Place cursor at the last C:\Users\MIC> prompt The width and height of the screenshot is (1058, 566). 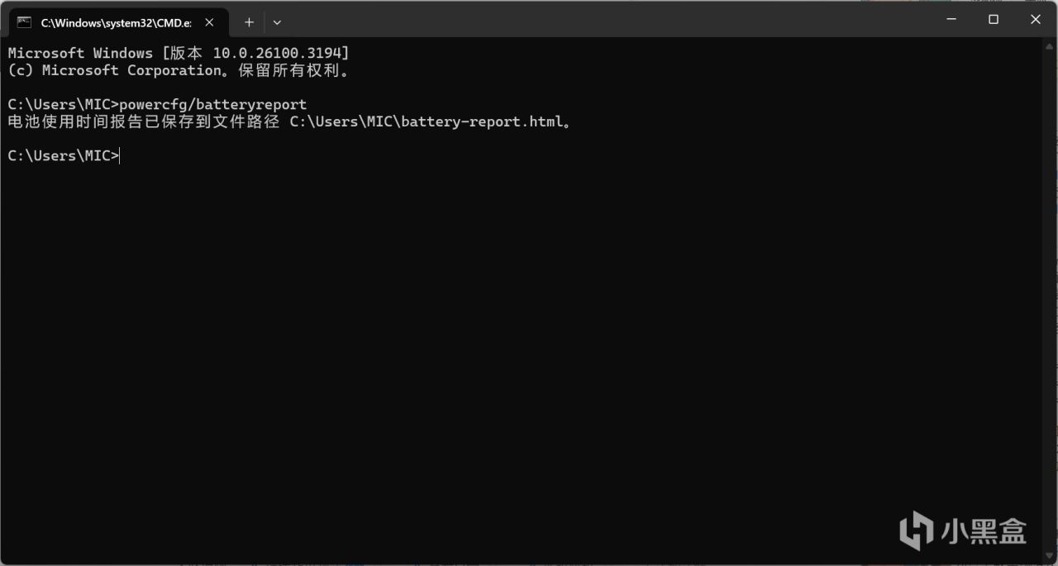click(120, 156)
